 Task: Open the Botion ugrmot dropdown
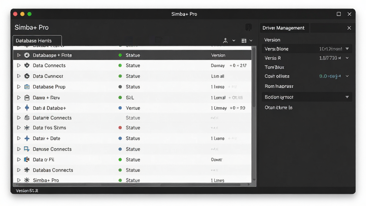(x=307, y=97)
